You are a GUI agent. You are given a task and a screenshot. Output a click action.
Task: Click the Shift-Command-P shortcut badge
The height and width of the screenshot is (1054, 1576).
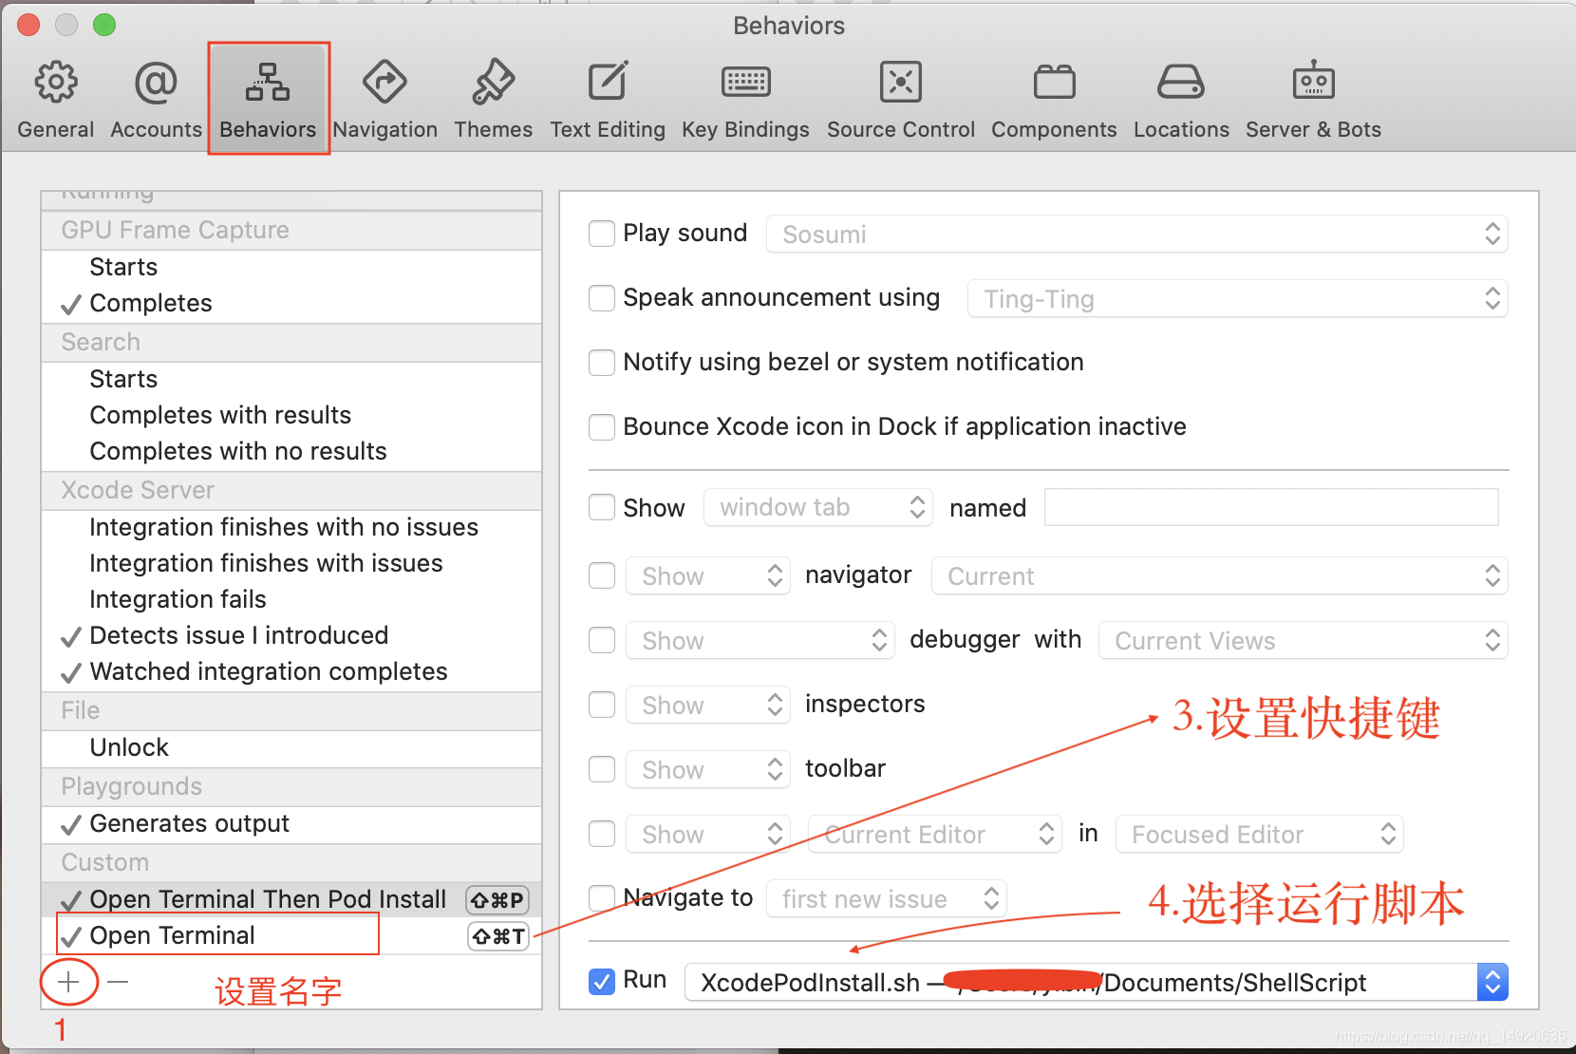click(497, 900)
